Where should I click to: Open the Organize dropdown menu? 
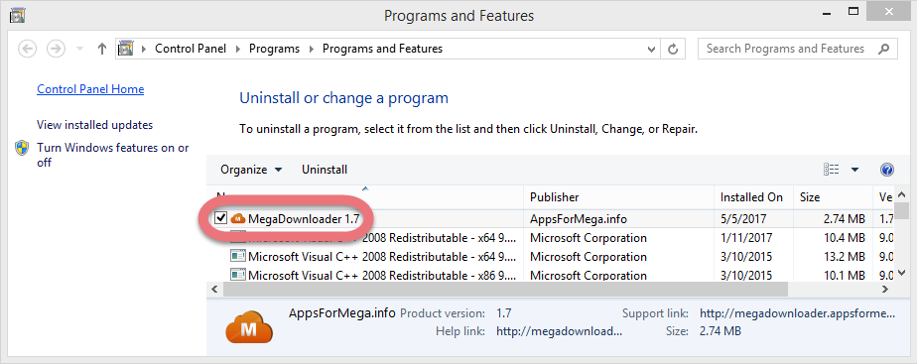point(251,170)
